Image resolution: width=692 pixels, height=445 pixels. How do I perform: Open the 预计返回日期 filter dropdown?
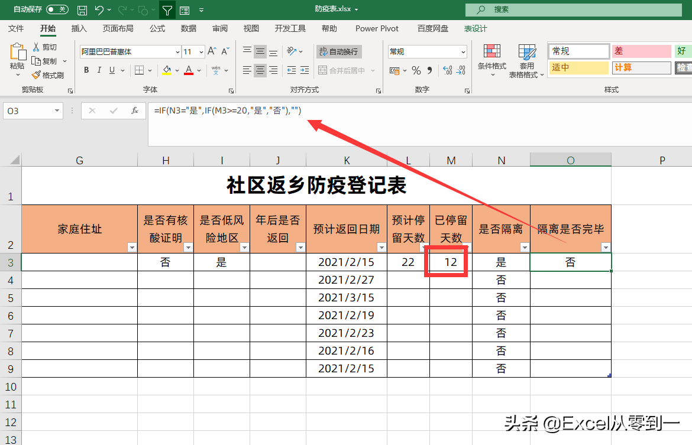[x=381, y=248]
